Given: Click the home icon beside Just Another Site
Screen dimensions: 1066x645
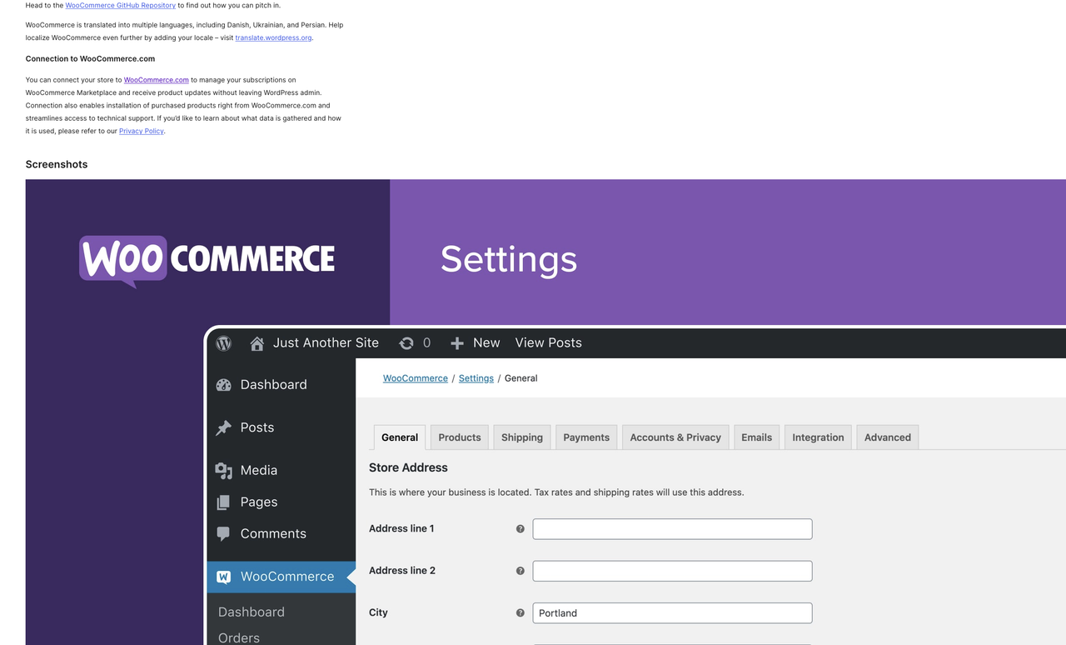Looking at the screenshot, I should [257, 343].
